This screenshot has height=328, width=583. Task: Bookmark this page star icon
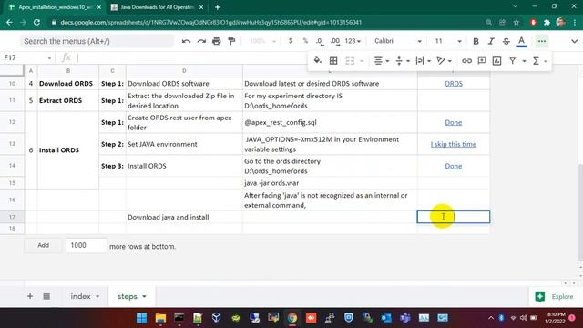[x=517, y=22]
